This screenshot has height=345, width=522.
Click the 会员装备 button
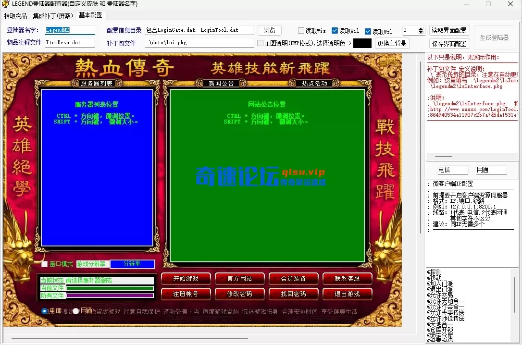pos(293,279)
